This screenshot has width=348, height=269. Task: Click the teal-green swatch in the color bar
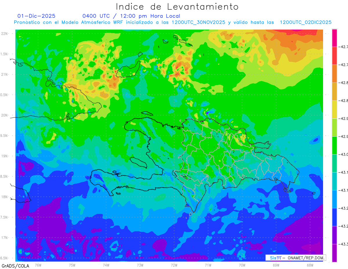coord(334,163)
